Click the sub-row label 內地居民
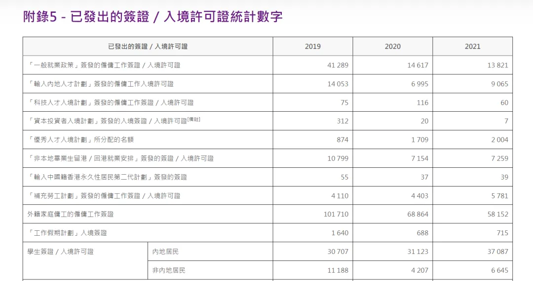Viewport: 533px width, 281px height. pos(165,251)
